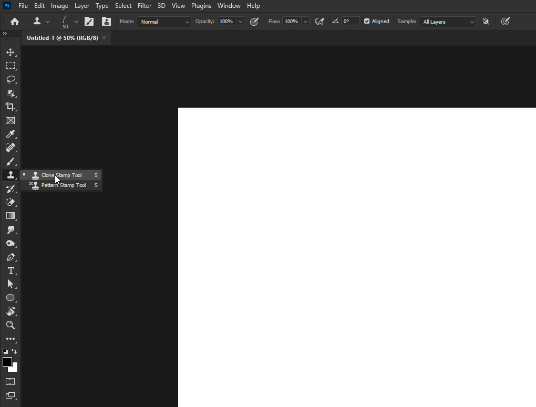
Task: Select the Horizontal Type tool
Action: tap(11, 270)
